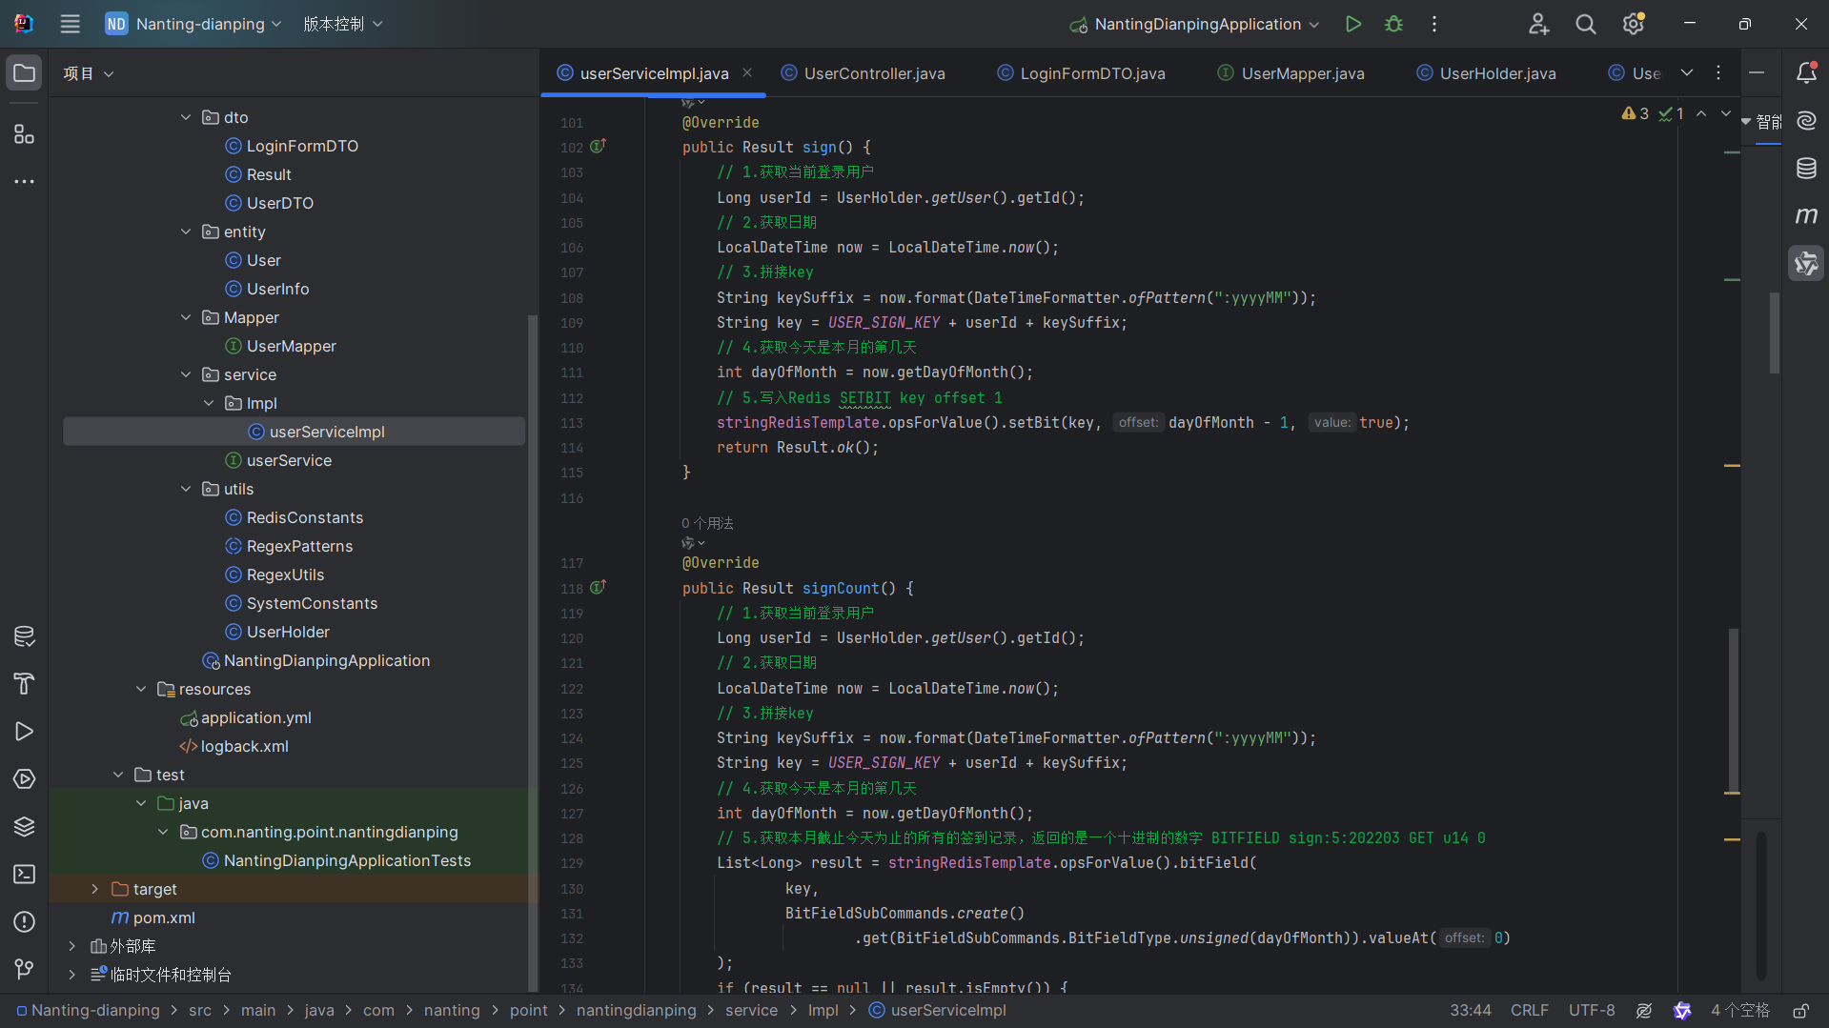Expand the target folder
The width and height of the screenshot is (1829, 1028).
tap(94, 889)
